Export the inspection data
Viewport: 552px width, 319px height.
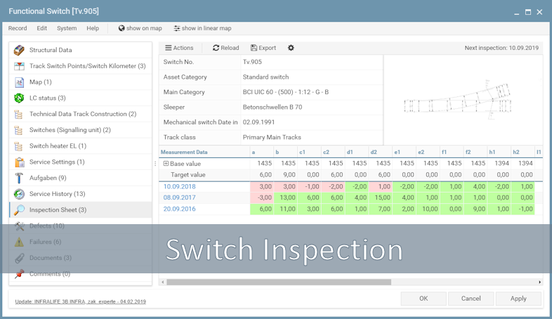(x=263, y=48)
